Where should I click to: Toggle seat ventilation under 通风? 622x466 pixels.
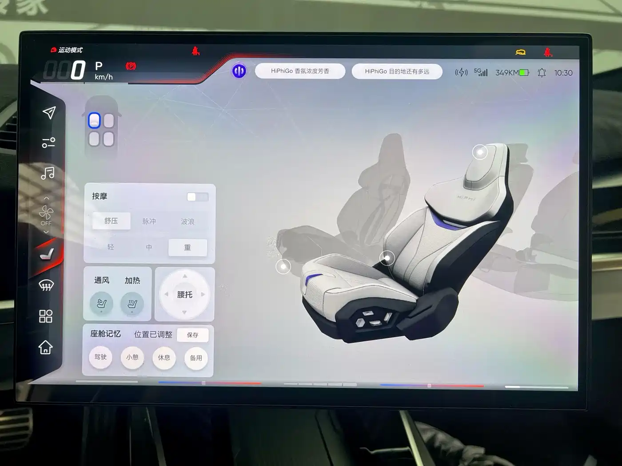tap(101, 304)
